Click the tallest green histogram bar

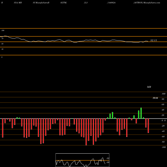[x=141, y=113]
